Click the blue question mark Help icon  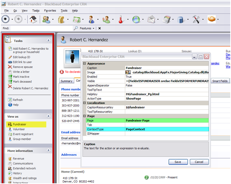10,105
